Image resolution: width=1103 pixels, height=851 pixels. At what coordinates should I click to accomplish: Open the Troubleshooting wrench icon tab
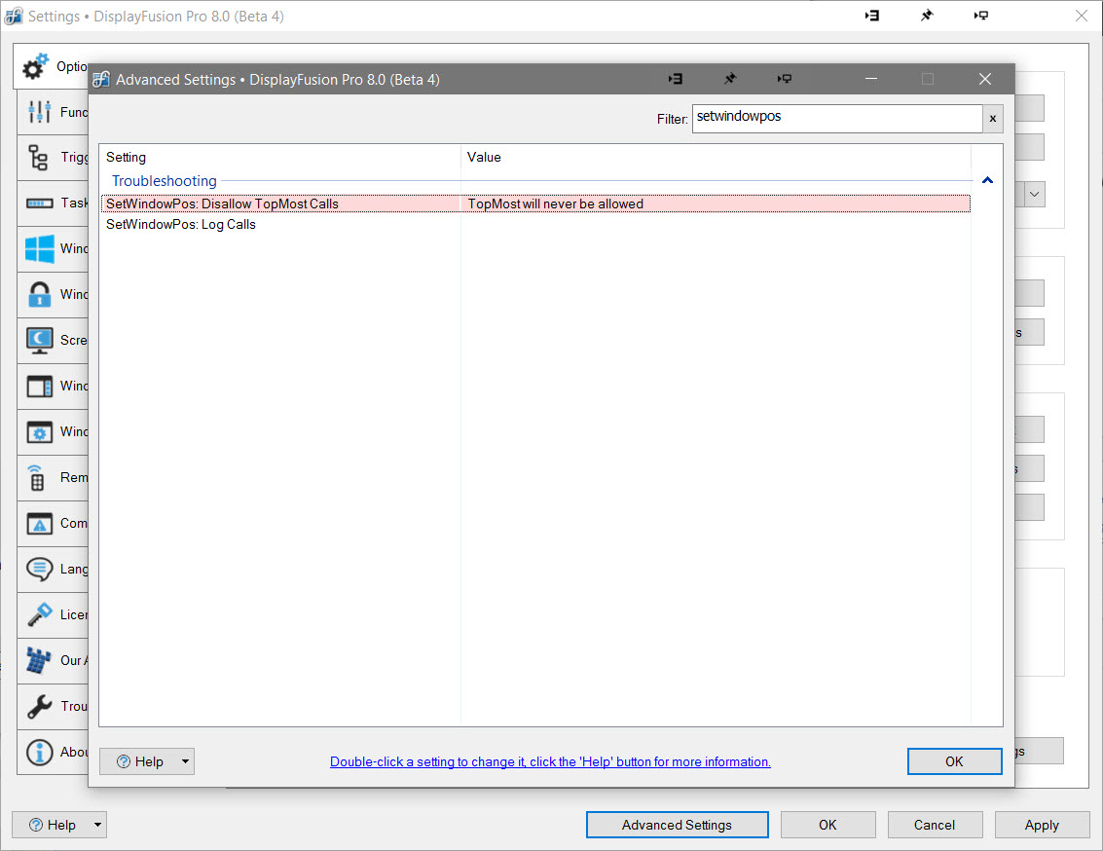[x=40, y=706]
